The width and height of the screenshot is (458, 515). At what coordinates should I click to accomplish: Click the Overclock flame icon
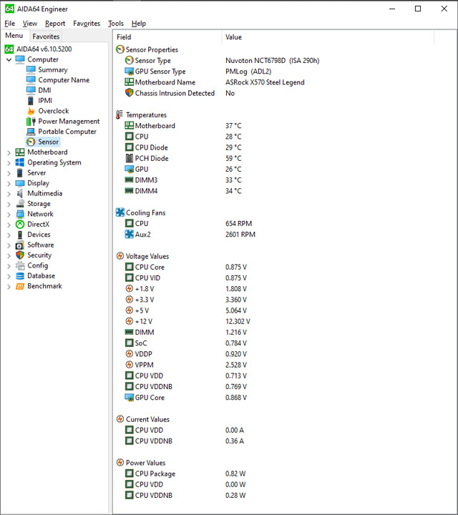tap(31, 111)
